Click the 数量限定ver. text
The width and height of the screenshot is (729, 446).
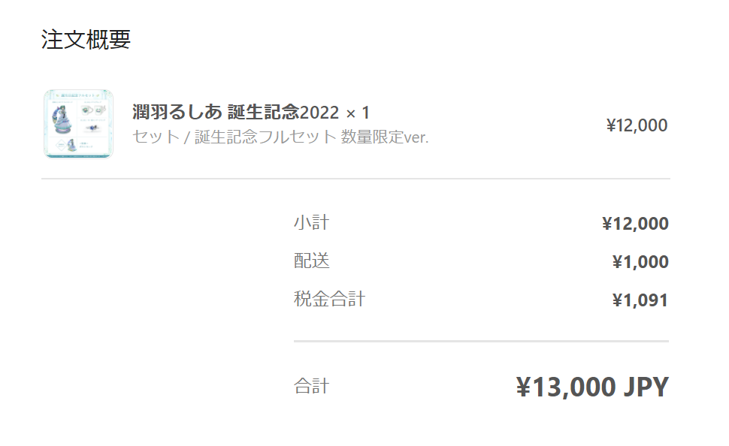pyautogui.click(x=385, y=137)
